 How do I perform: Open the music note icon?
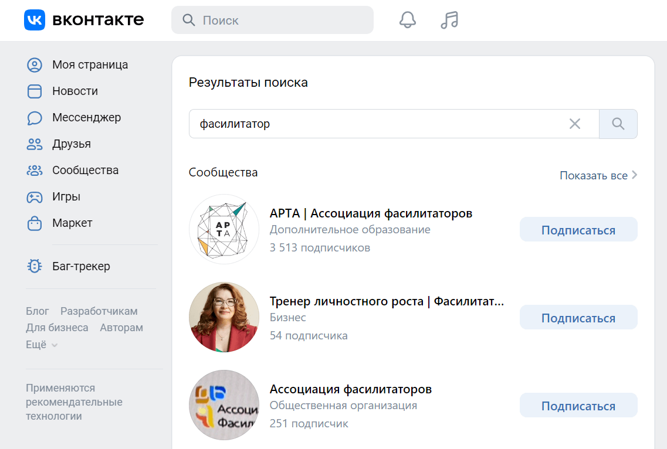click(449, 20)
